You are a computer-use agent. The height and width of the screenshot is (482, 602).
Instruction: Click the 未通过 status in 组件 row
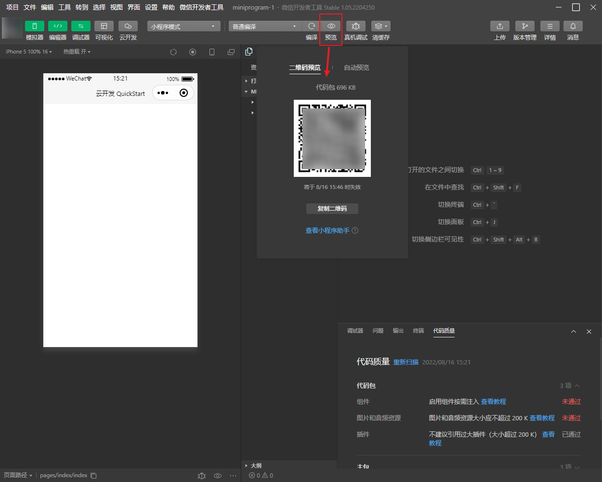[571, 402]
